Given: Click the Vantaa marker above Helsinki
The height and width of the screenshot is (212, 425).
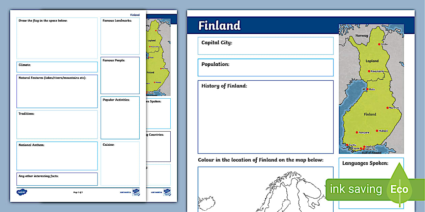Looking at the screenshot, I should (x=365, y=146).
